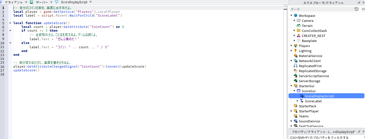
Task: Switch to the クライアント tab
Action: coord(14,2)
